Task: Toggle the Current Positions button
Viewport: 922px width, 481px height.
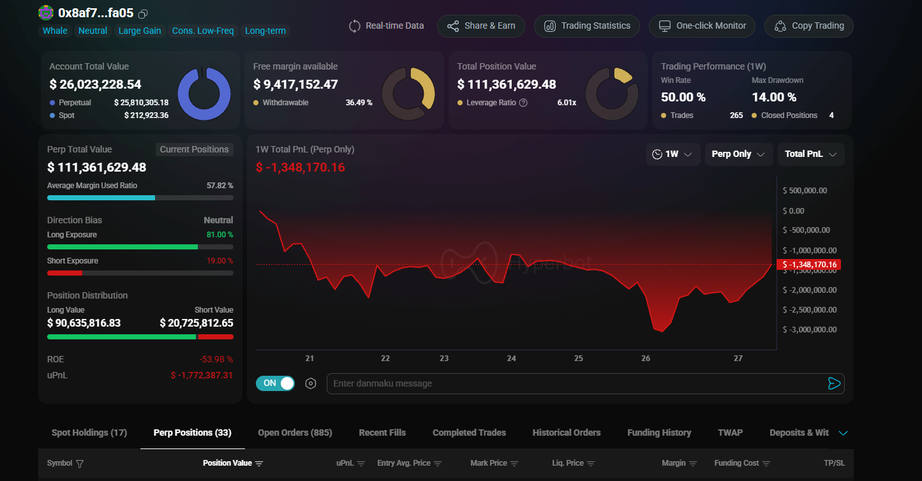Action: pos(194,149)
